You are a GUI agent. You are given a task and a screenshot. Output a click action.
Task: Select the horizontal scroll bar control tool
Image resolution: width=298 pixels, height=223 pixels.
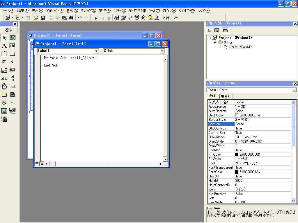coord(4,78)
